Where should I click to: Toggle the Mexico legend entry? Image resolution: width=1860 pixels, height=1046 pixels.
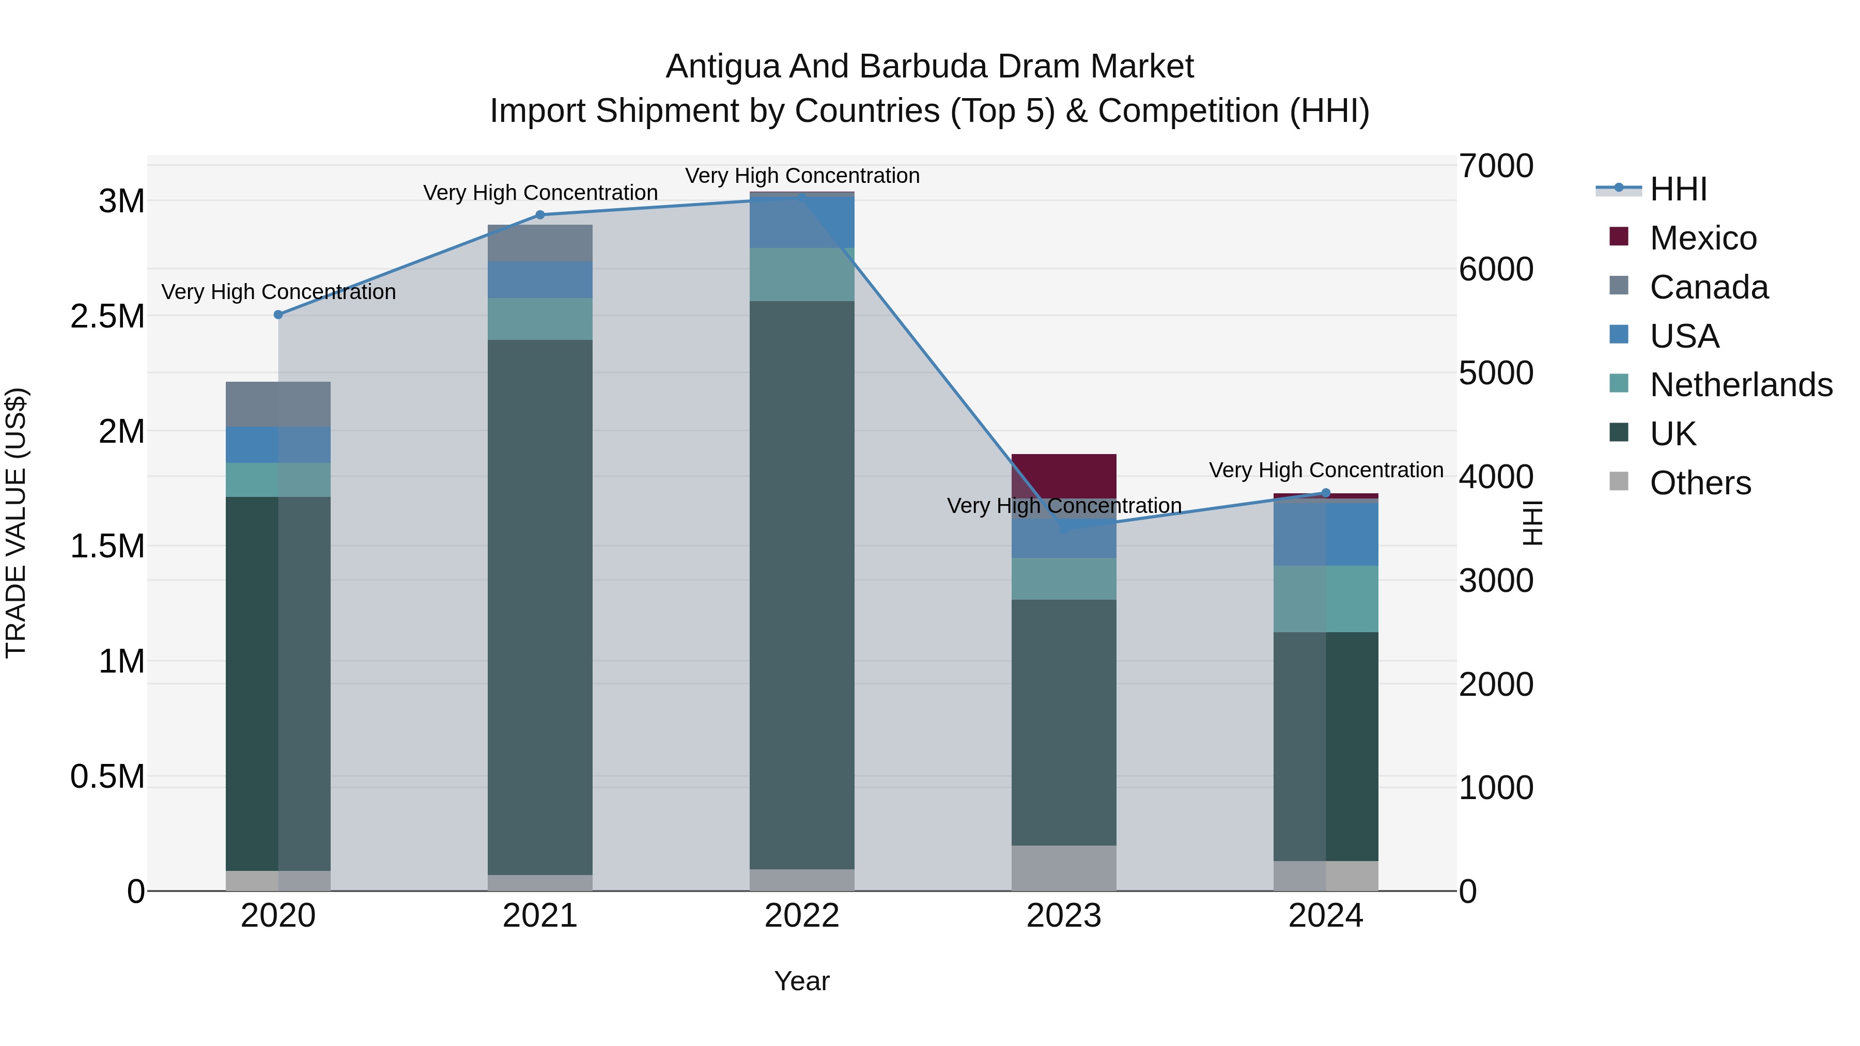(1682, 238)
